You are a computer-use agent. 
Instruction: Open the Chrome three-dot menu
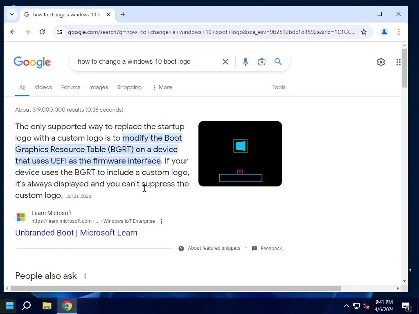click(399, 32)
